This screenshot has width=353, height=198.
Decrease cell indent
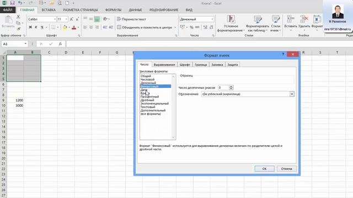105,28
